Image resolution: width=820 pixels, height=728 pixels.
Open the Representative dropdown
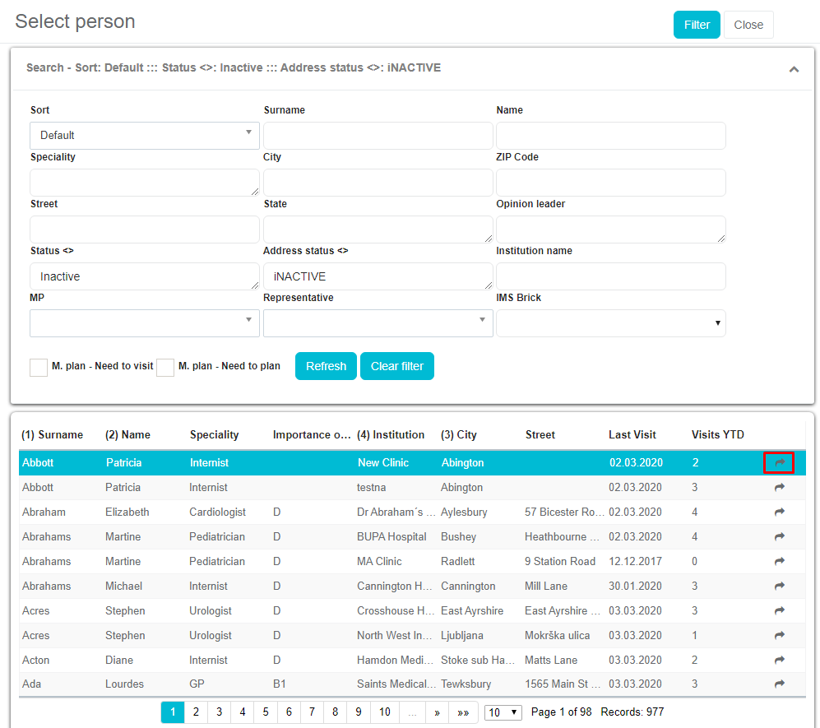[x=378, y=323]
